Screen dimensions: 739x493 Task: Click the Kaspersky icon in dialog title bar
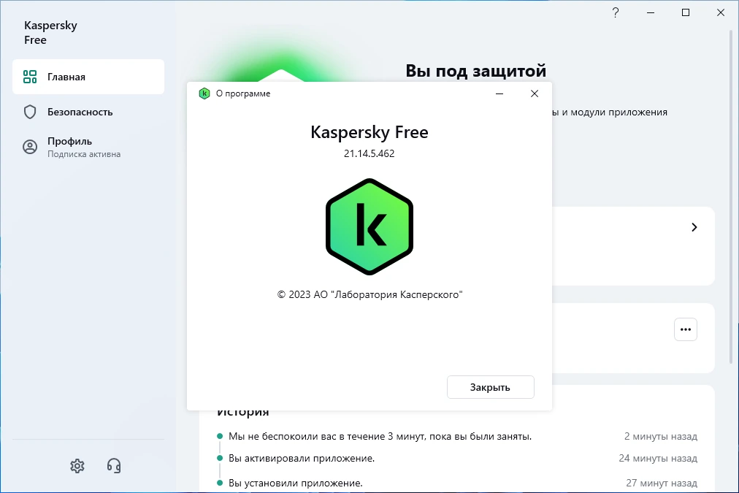(x=204, y=93)
